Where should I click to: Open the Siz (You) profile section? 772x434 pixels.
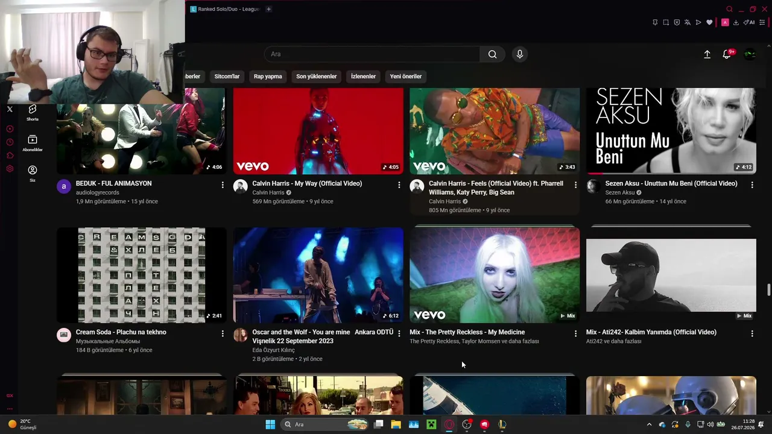pyautogui.click(x=33, y=174)
